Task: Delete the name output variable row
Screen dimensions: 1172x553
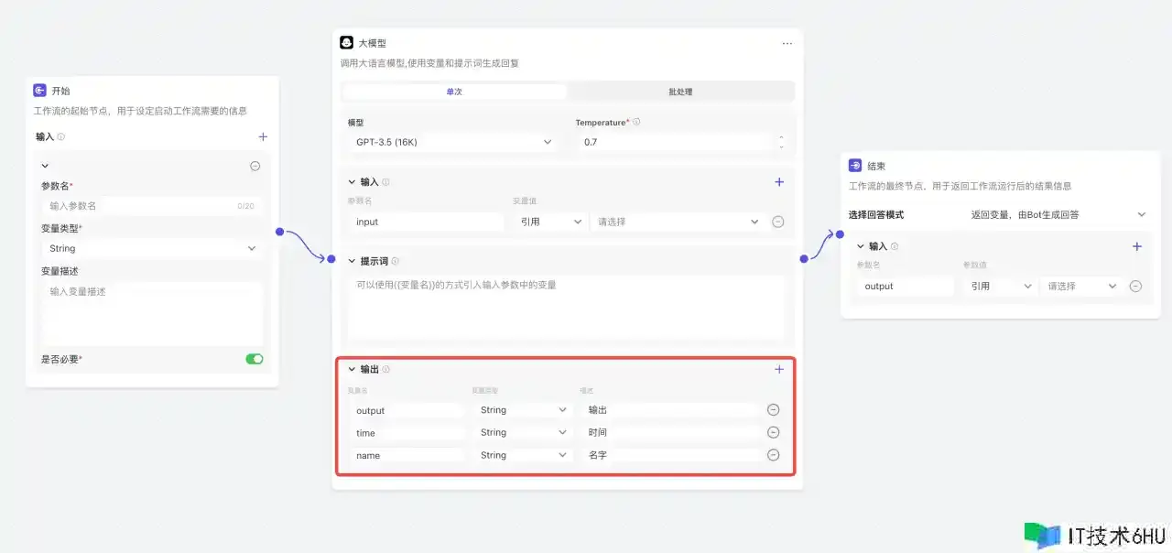Action: click(x=774, y=455)
